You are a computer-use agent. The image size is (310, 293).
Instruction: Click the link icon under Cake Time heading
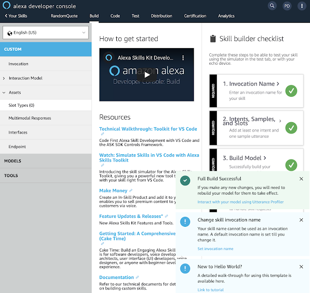pos(102,244)
